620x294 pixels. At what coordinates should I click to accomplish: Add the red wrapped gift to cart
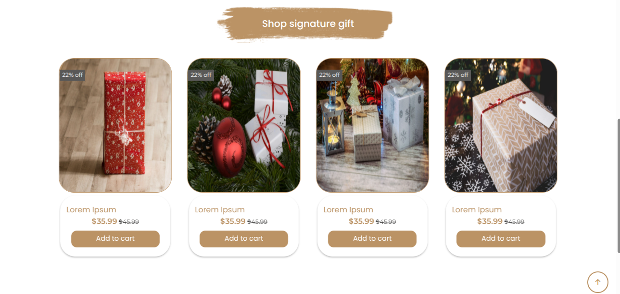pos(115,239)
